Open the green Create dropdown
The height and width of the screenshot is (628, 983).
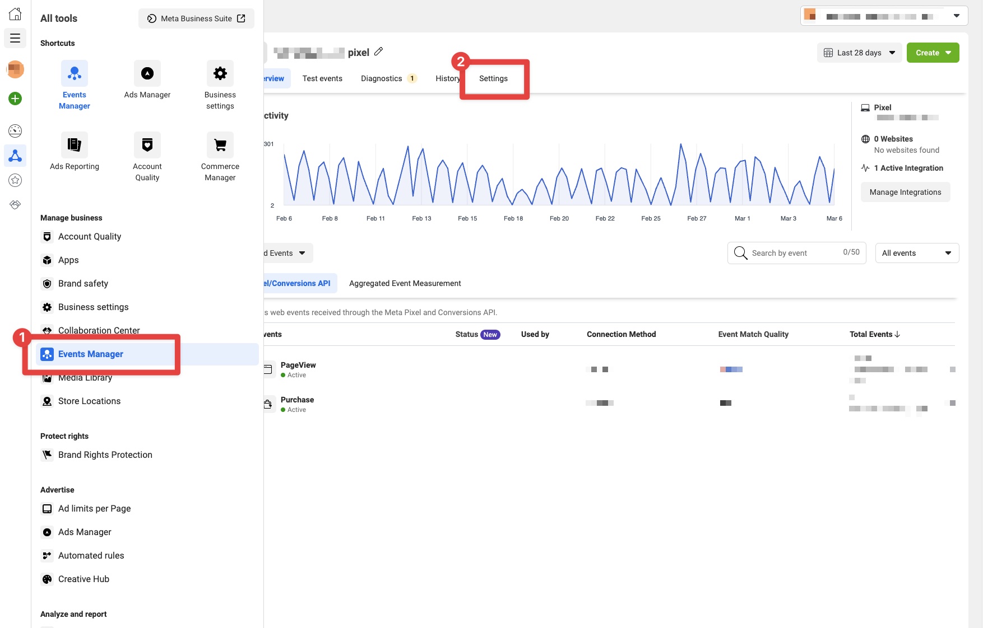click(x=933, y=53)
